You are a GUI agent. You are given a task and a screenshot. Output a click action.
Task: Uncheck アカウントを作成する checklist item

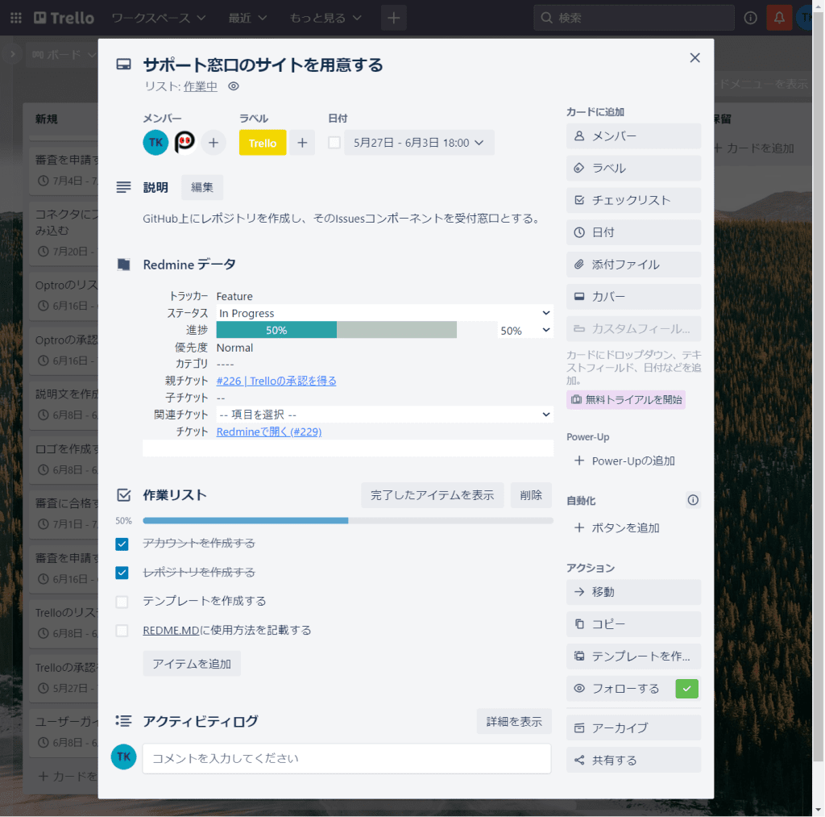122,544
